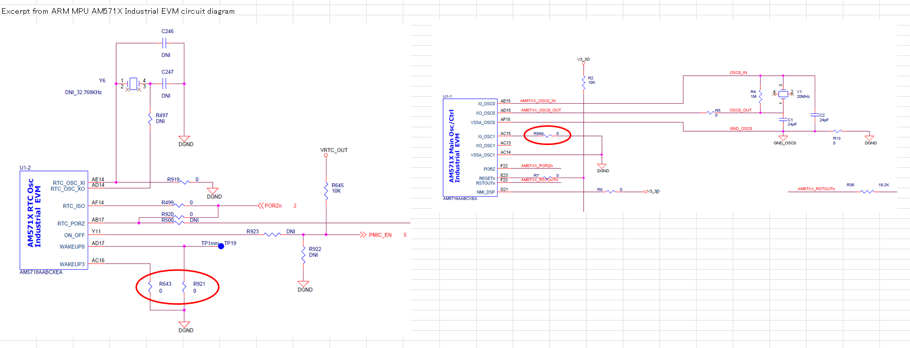The height and width of the screenshot is (348, 910).
Task: Click the RTC_OSC_XO pin name
Action: tap(68, 189)
